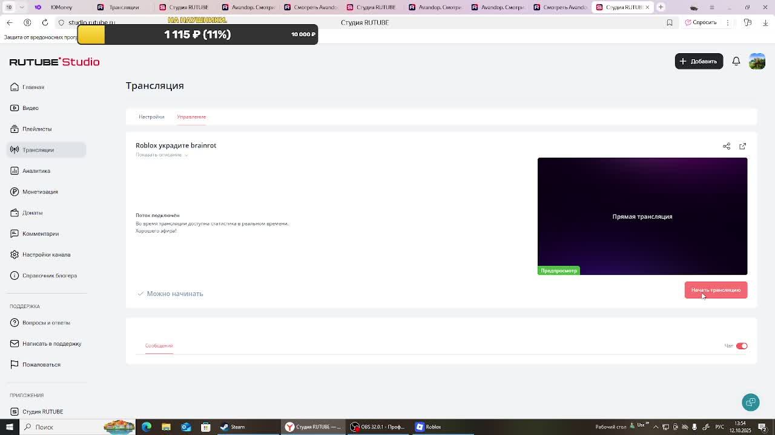The height and width of the screenshot is (435, 775).
Task: Open the Пожаловаться link
Action: point(47,365)
